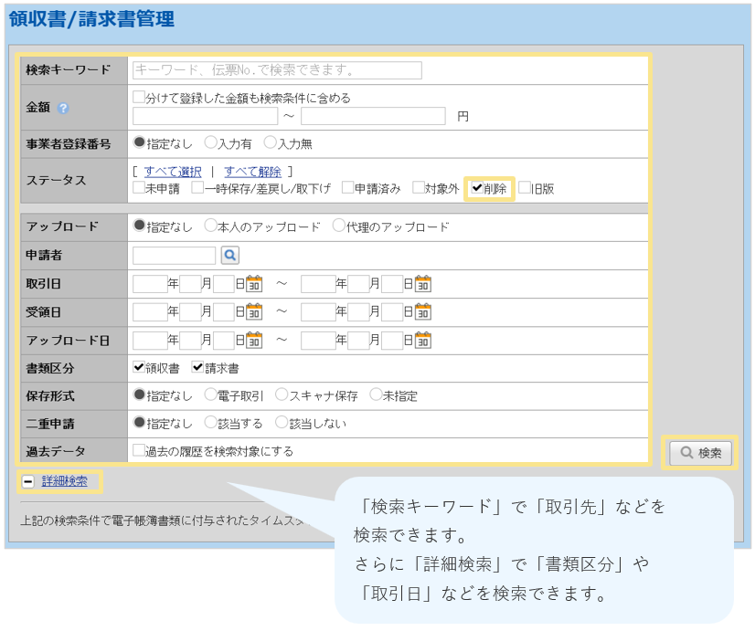Viewport: 755px width, 631px height.
Task: Uncheck the 請求書 document type checkbox
Action: click(197, 368)
